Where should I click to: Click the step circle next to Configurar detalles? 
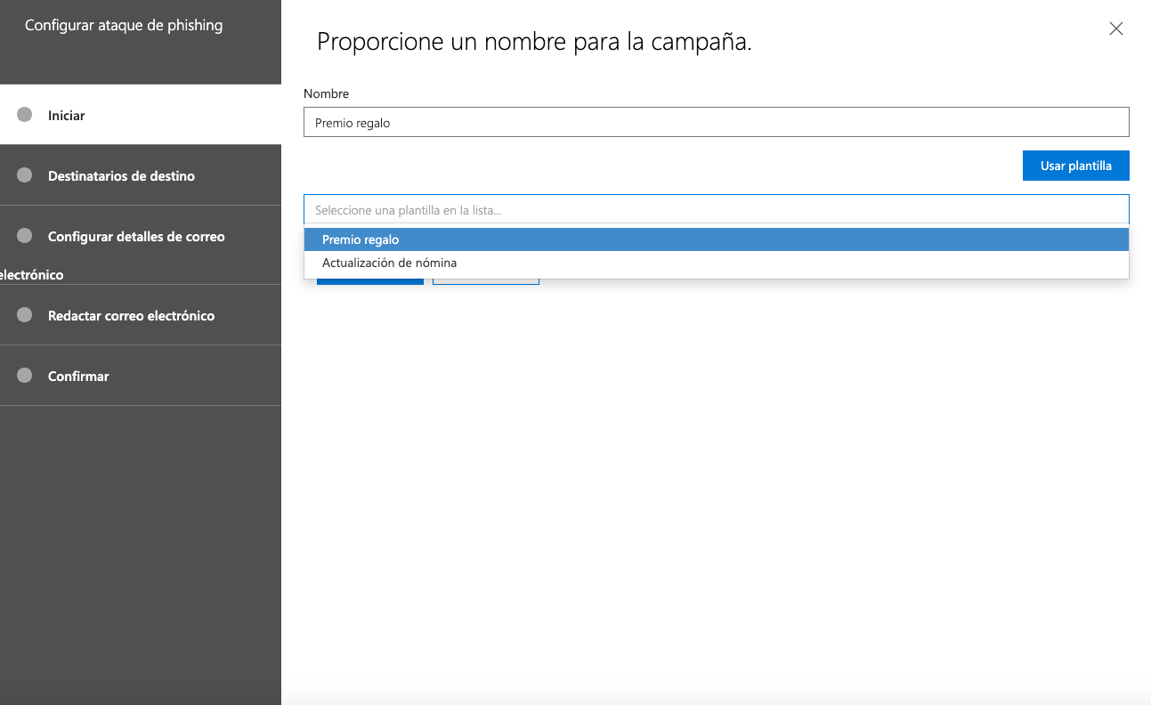[25, 236]
